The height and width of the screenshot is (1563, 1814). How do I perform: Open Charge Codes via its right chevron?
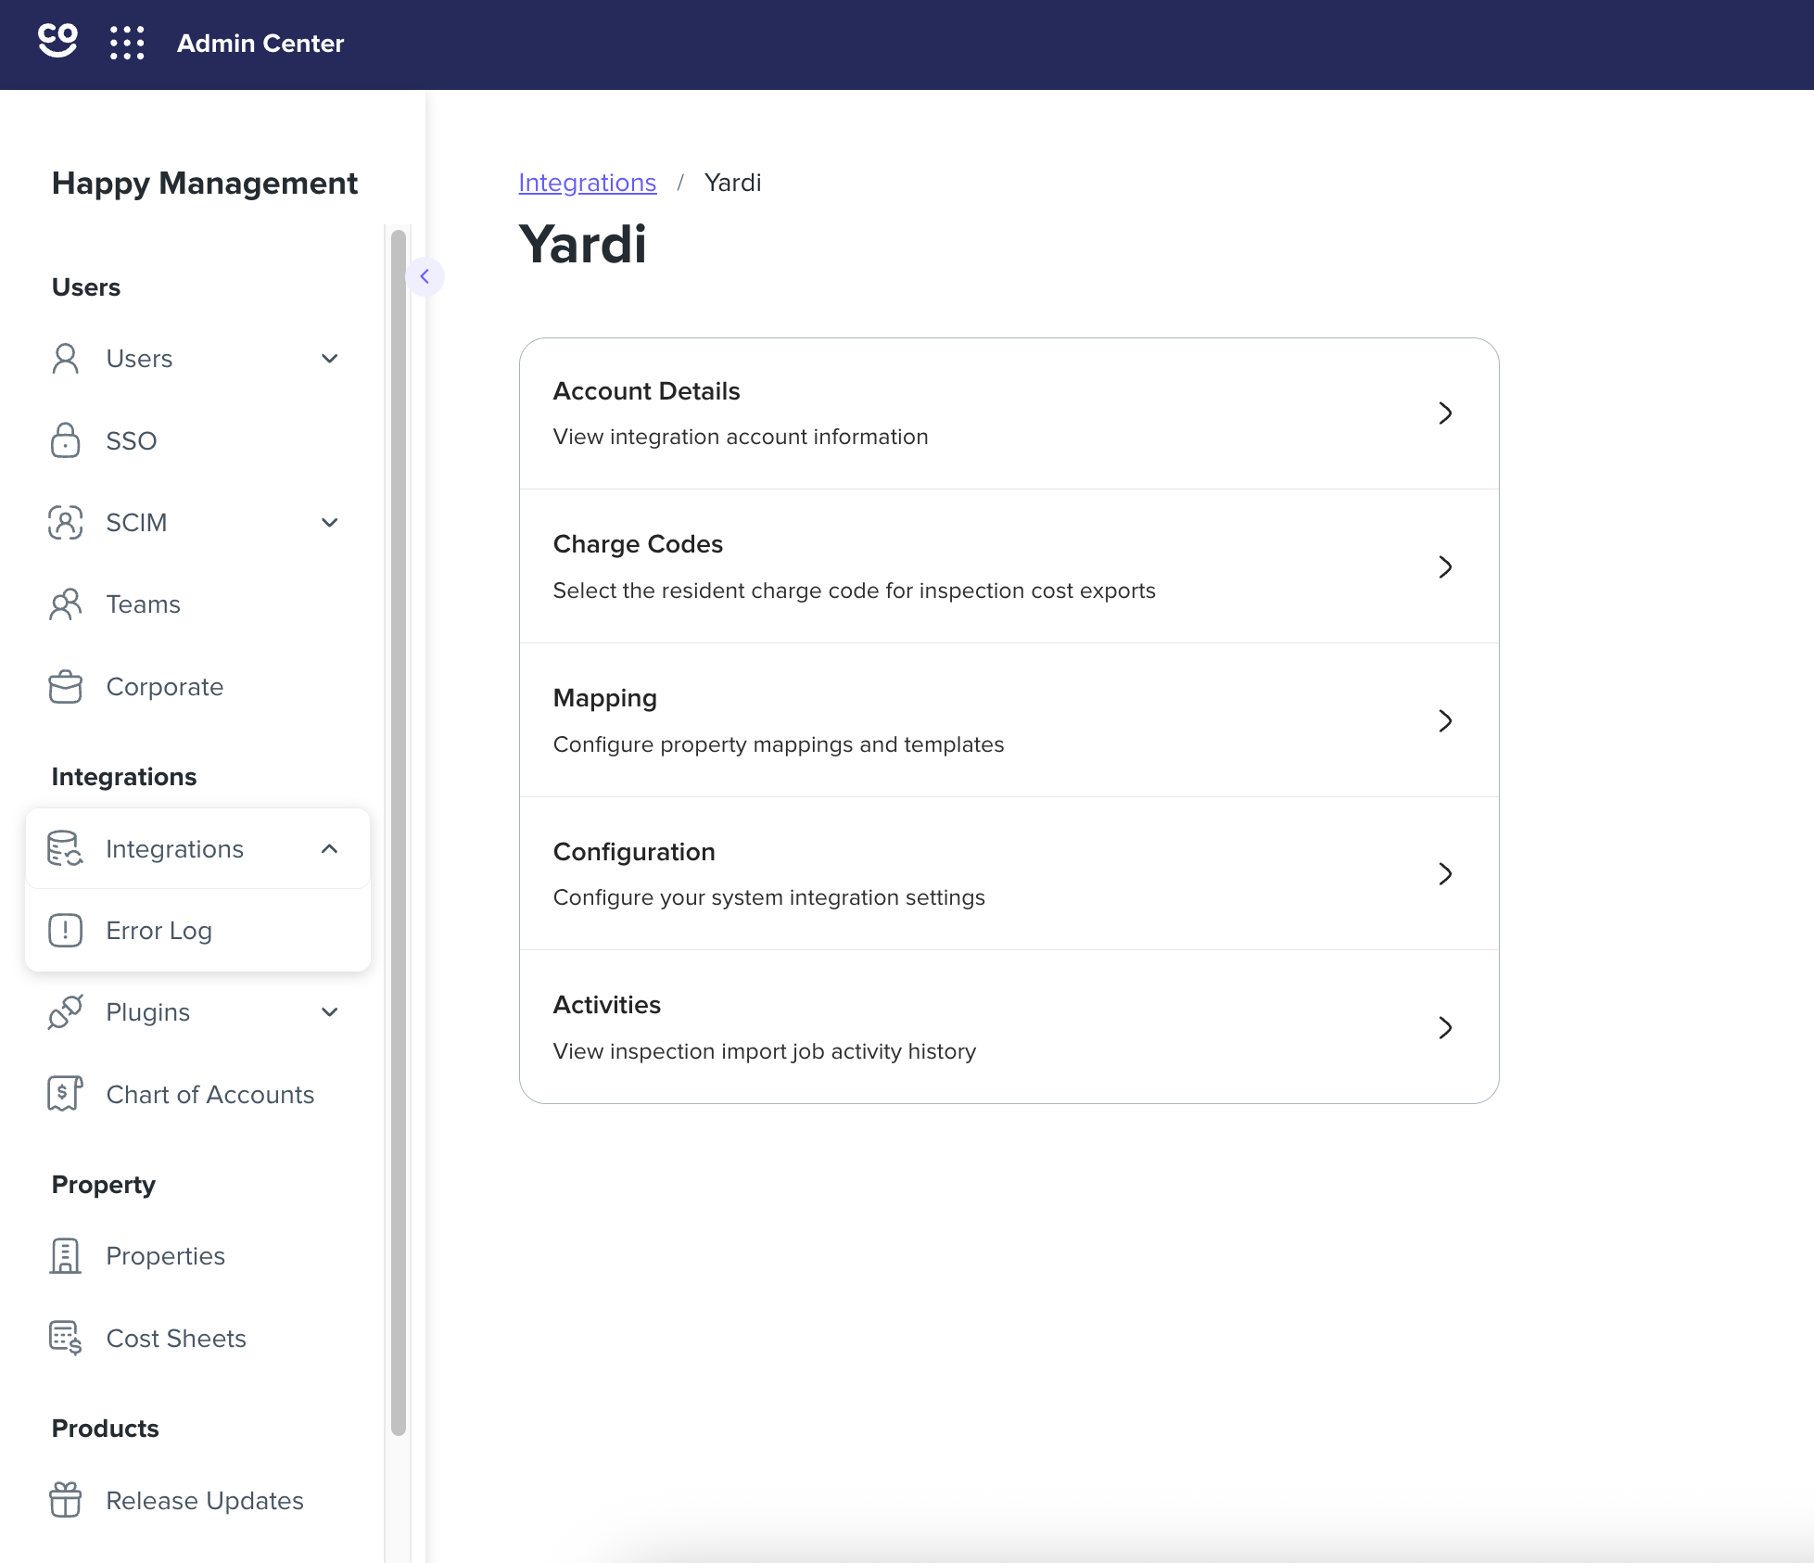[x=1445, y=566]
